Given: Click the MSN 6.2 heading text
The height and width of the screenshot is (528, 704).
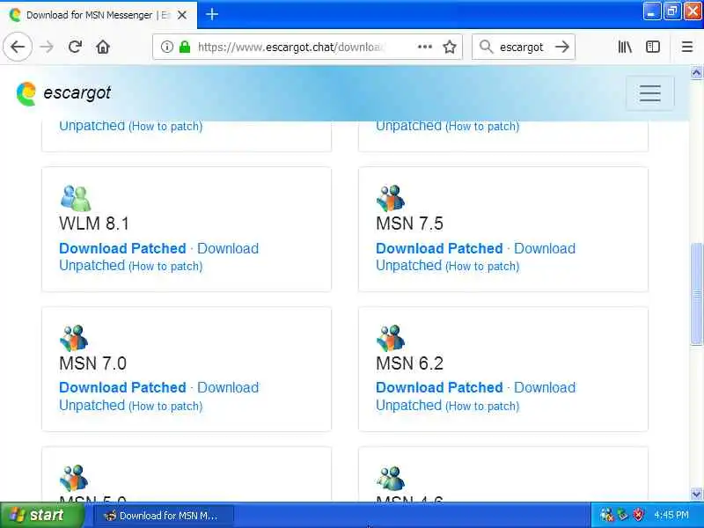Looking at the screenshot, I should coord(409,363).
